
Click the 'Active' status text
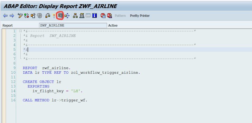[x=113, y=26]
